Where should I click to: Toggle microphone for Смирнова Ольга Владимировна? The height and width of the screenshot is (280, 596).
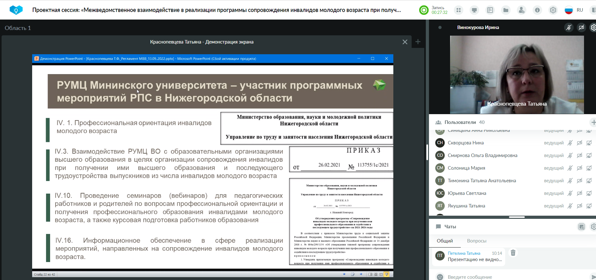point(570,155)
